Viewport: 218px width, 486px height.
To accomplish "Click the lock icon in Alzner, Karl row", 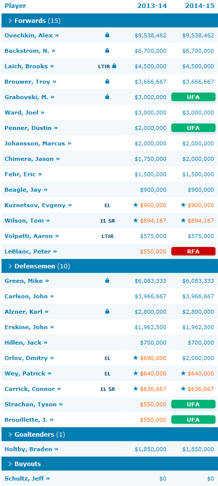I will 107,312.
